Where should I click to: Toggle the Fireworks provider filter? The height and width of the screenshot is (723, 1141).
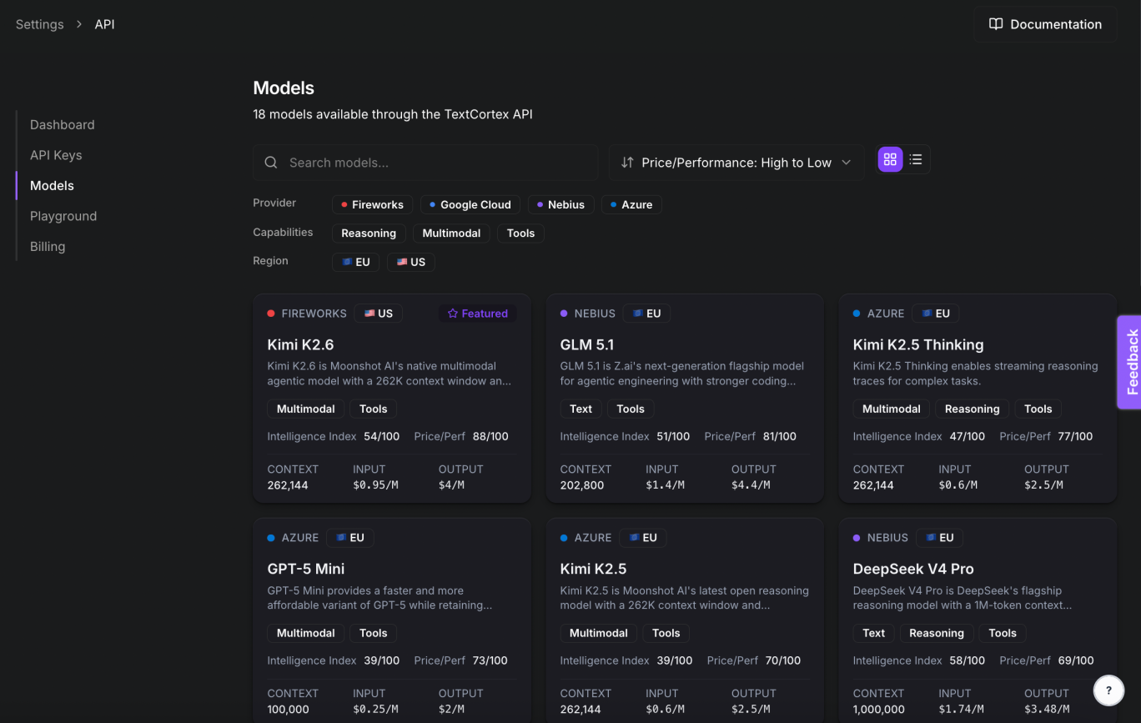tap(372, 204)
